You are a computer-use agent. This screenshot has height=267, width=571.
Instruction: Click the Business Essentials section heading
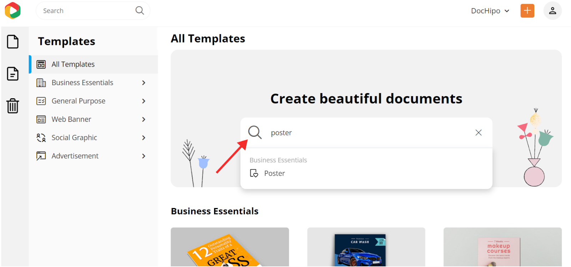[214, 211]
